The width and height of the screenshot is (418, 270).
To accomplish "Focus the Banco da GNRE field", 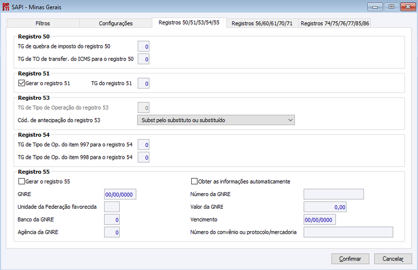I will (x=112, y=220).
